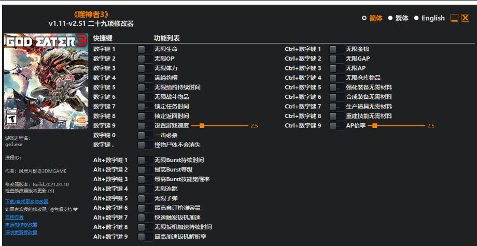477x246 pixels.
Task: Enable the 无限OP toggle
Action: 145,59
